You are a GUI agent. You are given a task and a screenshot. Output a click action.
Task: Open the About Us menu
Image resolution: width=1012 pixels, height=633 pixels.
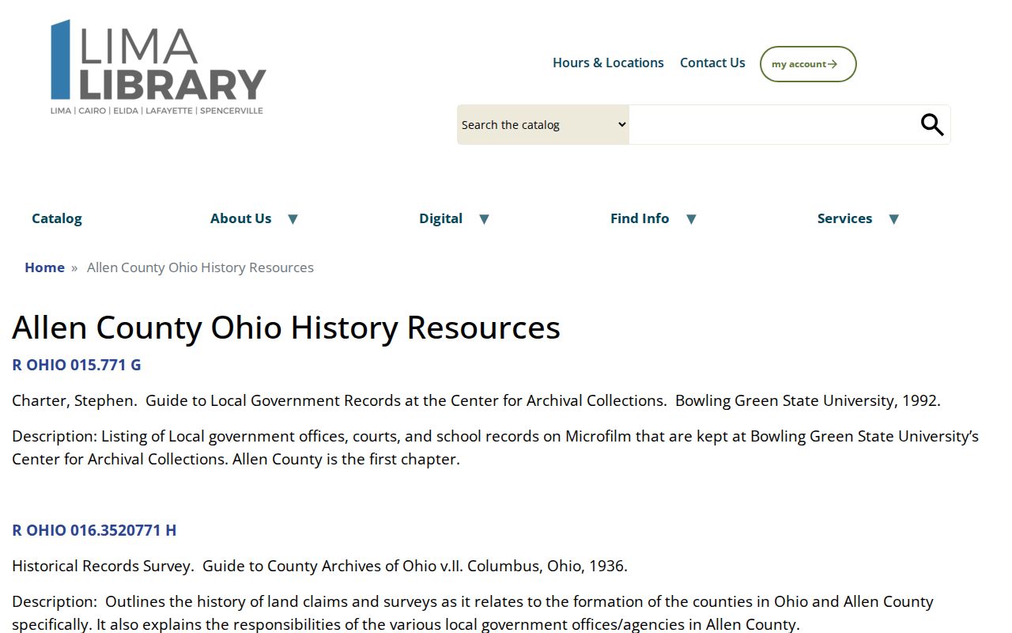[x=240, y=218]
